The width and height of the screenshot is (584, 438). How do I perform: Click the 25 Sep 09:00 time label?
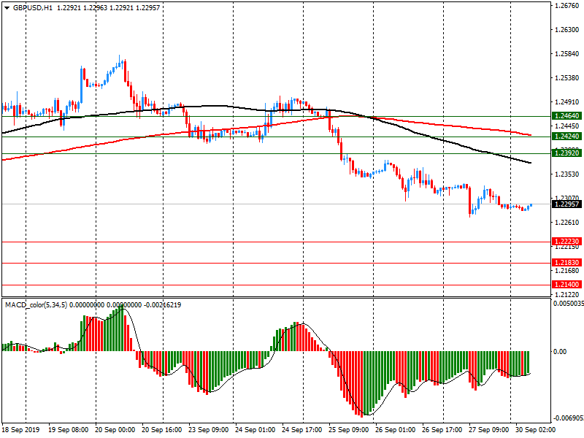pyautogui.click(x=349, y=430)
